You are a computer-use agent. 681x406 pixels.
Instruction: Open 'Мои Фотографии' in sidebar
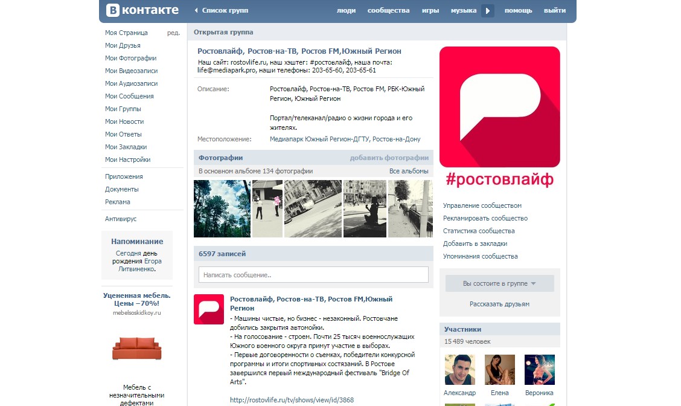[x=131, y=58]
